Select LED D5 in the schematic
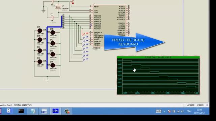Screen dimensions: 216x121 [40, 31]
